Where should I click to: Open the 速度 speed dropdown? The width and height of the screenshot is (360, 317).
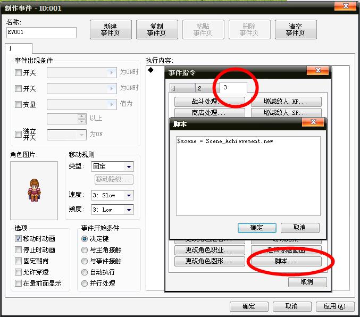129,196
